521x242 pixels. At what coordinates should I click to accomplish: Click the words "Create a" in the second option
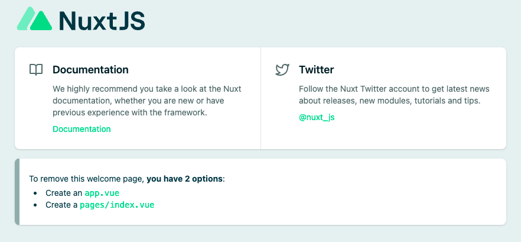(61, 205)
